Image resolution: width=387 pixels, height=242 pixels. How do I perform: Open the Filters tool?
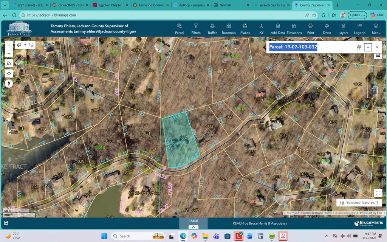coord(196,29)
